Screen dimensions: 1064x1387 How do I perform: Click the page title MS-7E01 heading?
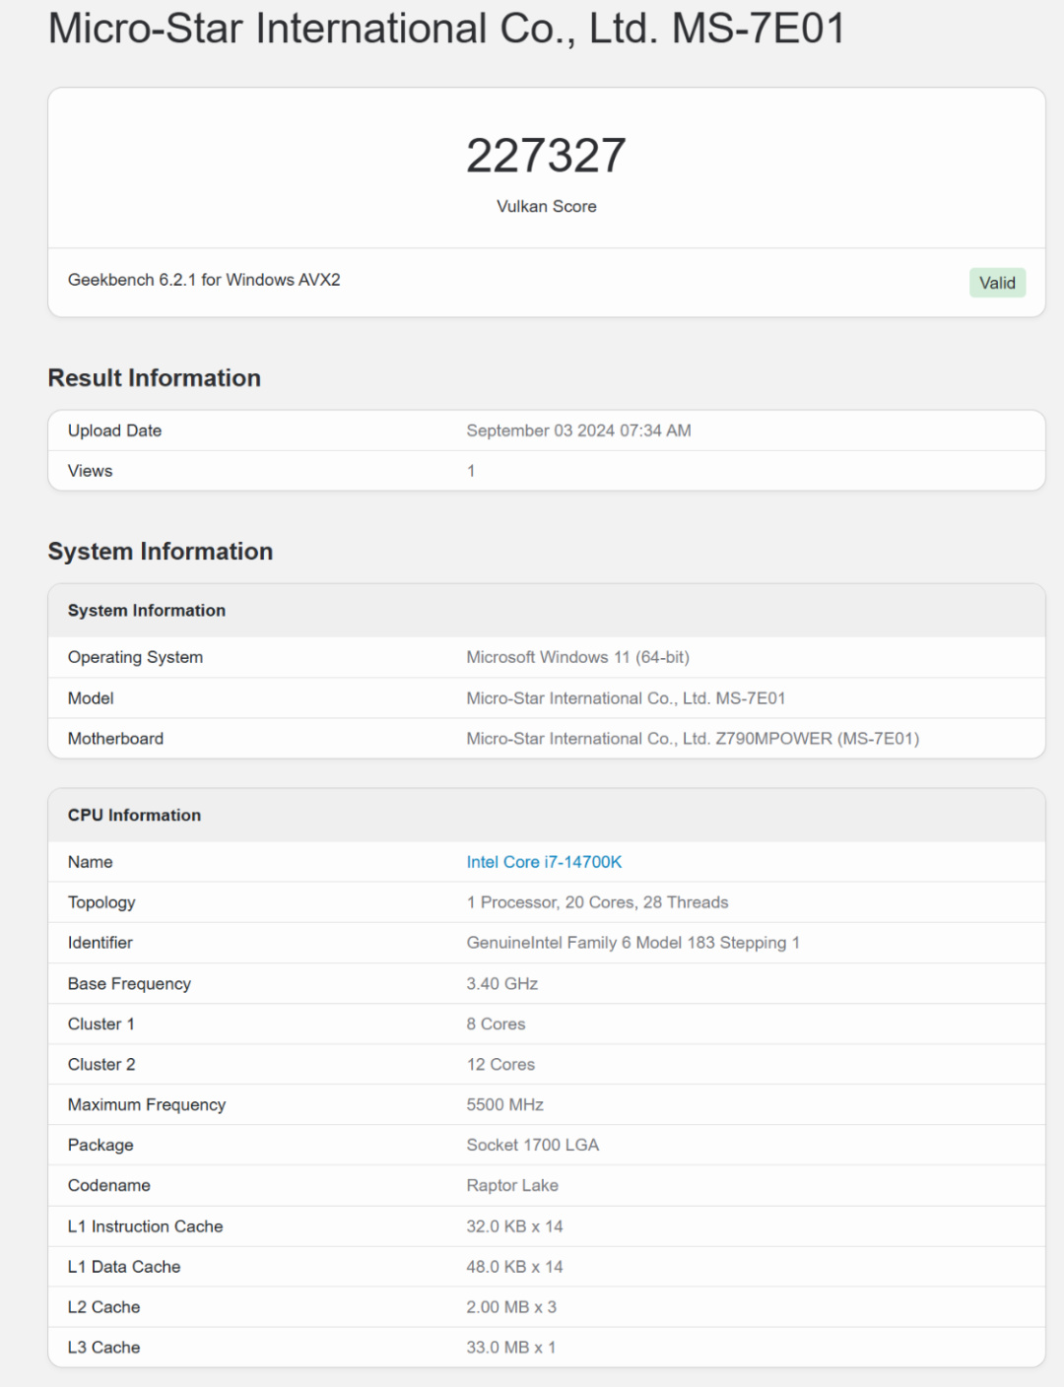(446, 29)
